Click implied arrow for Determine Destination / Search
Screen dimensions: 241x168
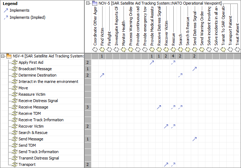click(180, 75)
